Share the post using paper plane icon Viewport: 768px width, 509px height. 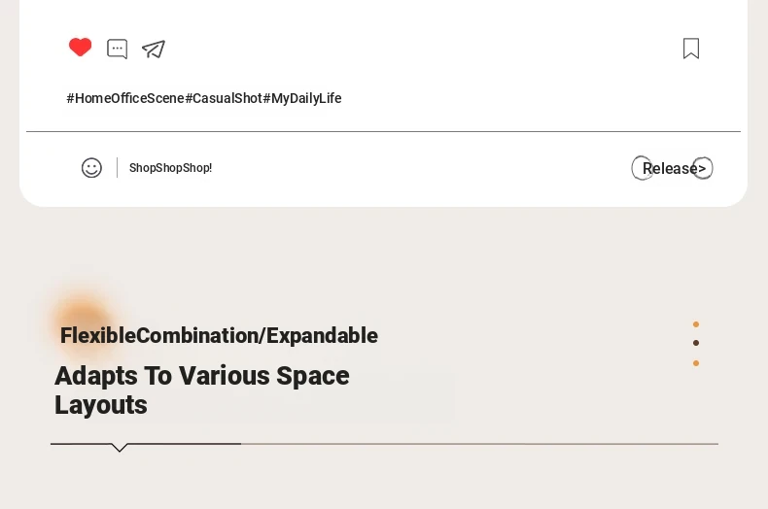154,49
